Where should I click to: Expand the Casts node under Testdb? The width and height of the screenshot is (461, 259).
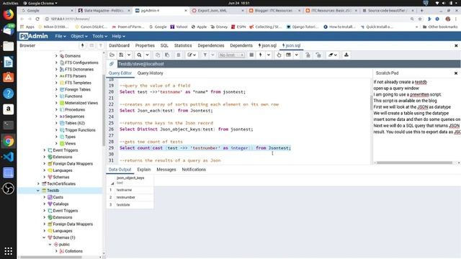pos(44,197)
